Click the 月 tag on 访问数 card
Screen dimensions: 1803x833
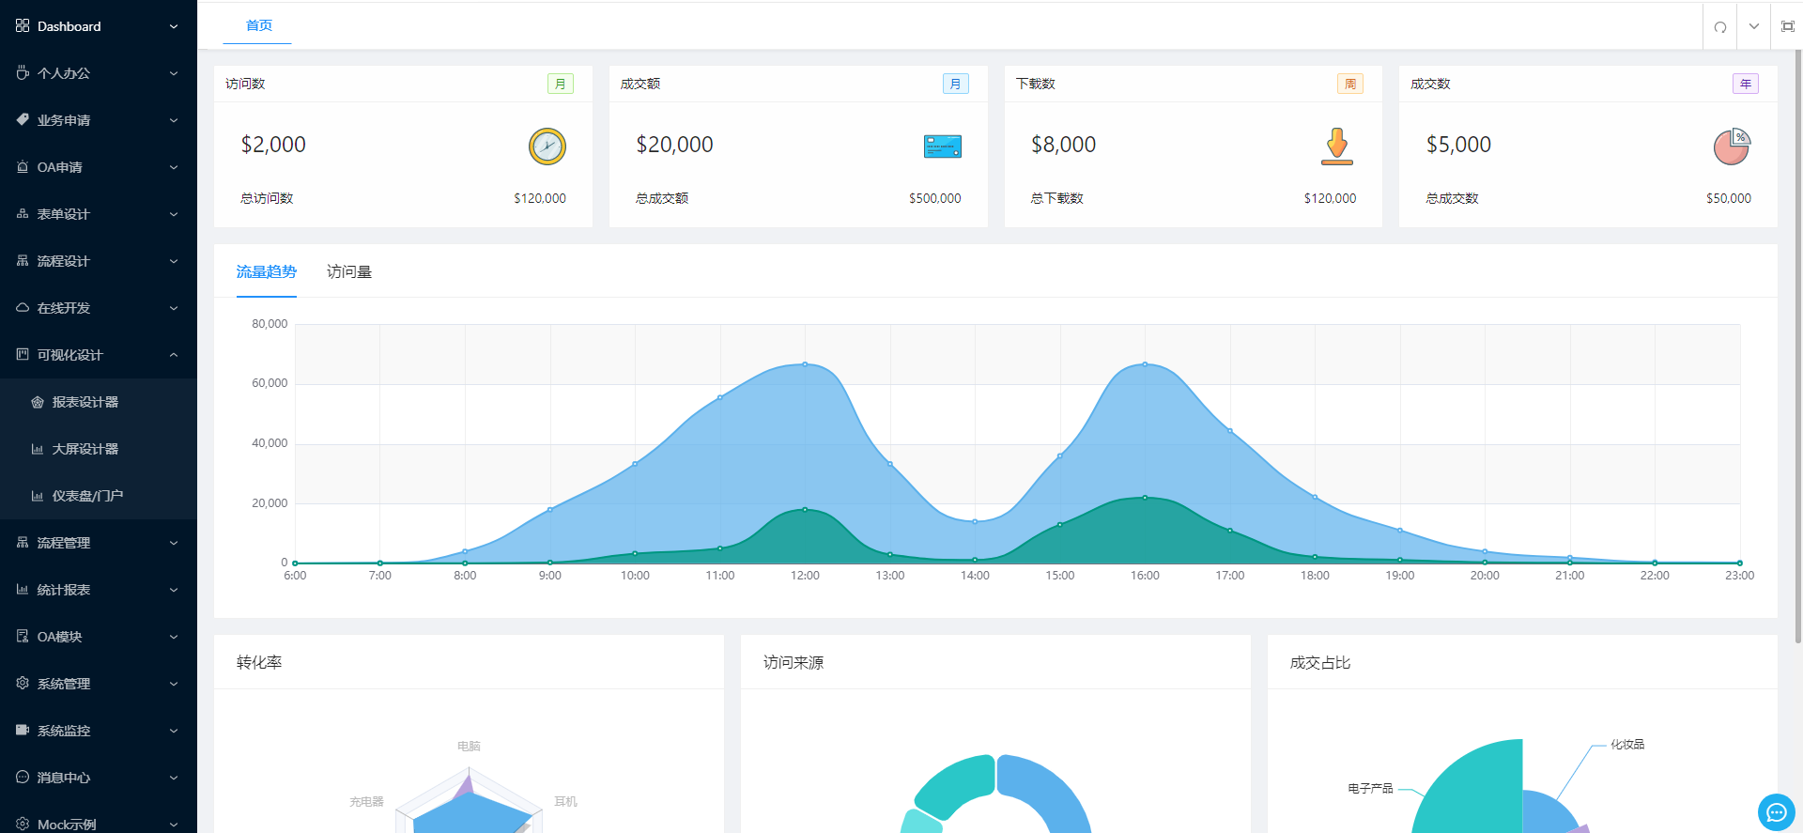561,84
